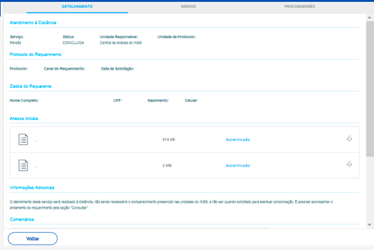Click the Informações Adicionais heading
Screen dimensions: 374x250
(32, 188)
